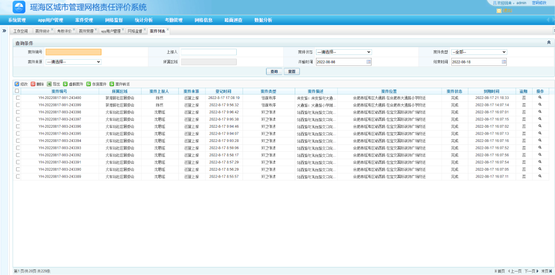The height and width of the screenshot is (275, 555).
Task: Click the 案件转派 toolbar icon
Action: [x=111, y=84]
